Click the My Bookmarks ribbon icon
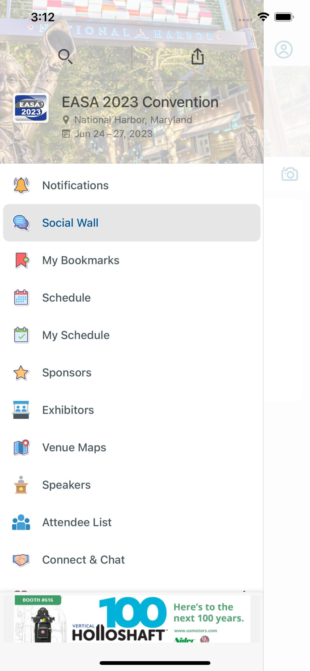The height and width of the screenshot is (671, 310). (21, 260)
